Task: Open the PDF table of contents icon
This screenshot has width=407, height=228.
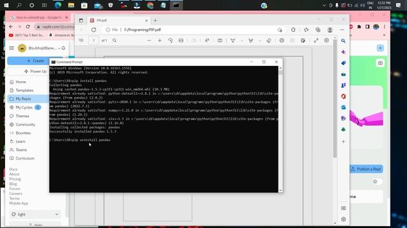Action: (x=81, y=41)
